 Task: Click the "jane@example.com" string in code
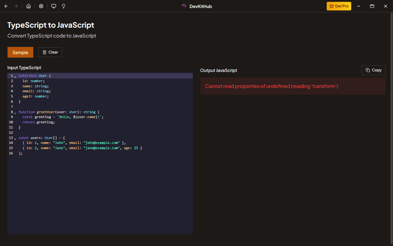102,148
